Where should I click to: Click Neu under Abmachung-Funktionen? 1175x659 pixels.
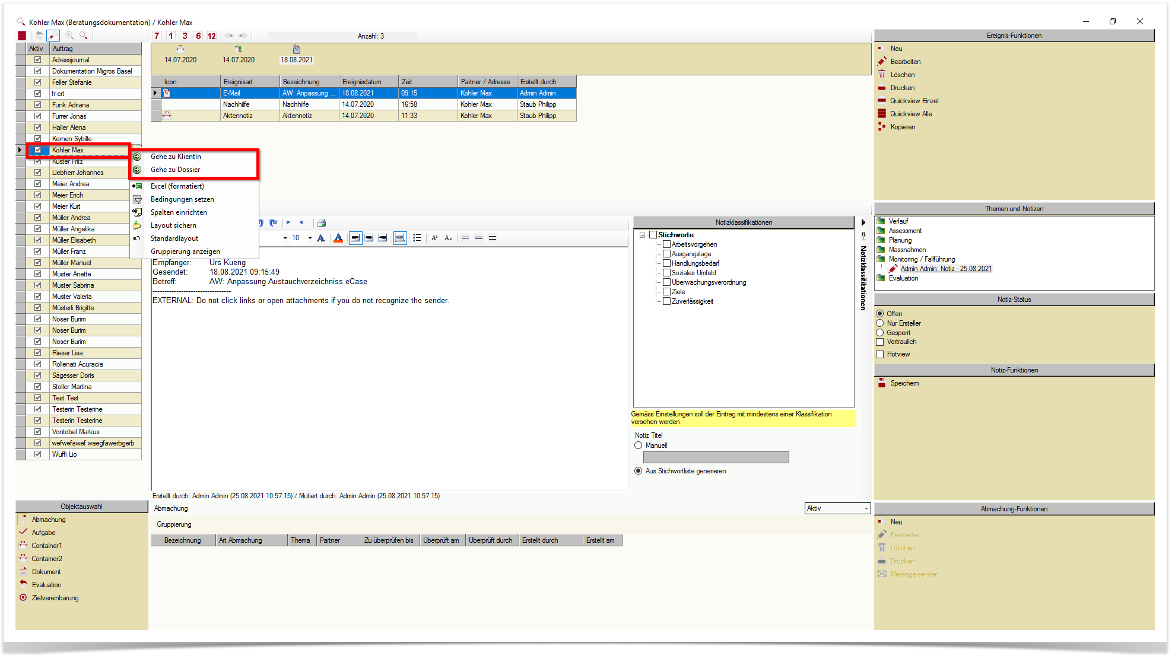896,522
